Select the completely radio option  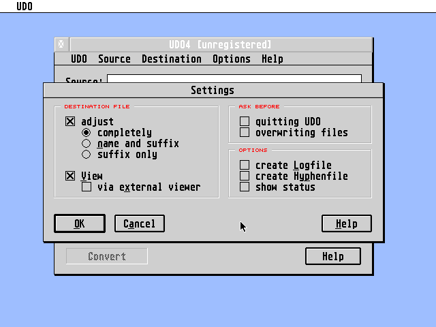pos(87,133)
